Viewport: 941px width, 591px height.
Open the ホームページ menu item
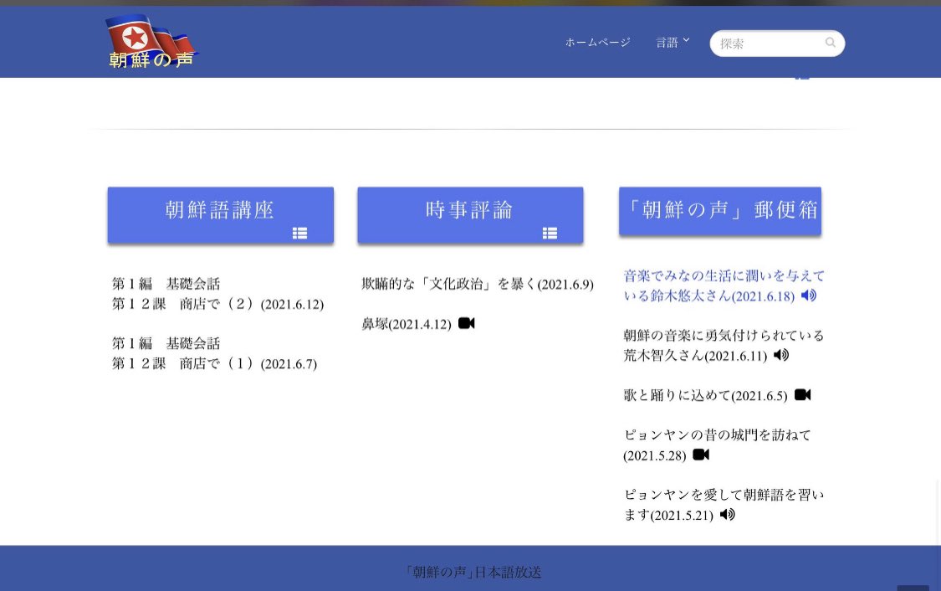598,43
